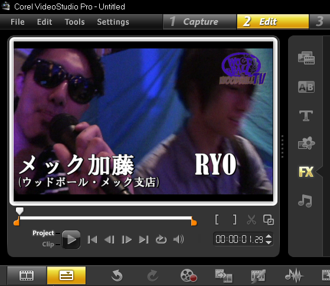Open the Media library icon
The width and height of the screenshot is (330, 286).
tap(306, 58)
